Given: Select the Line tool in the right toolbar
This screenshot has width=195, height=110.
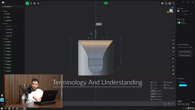Looking at the screenshot, I should click(x=173, y=33).
